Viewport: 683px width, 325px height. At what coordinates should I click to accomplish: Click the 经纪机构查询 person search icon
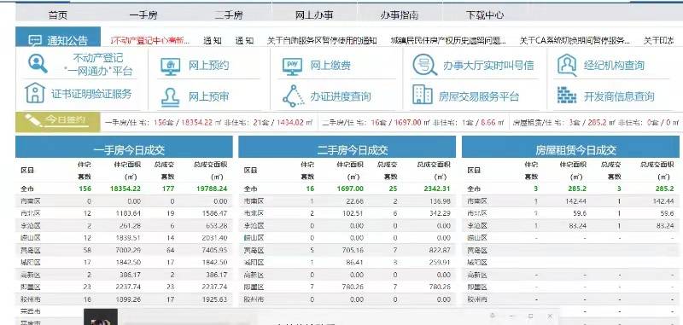[x=567, y=66]
